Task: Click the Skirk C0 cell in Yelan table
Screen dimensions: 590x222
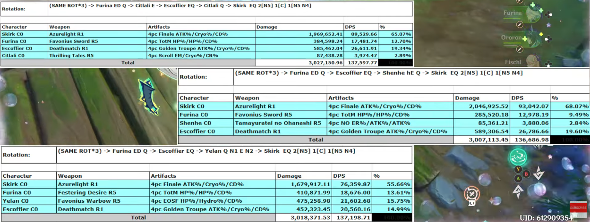Action: (29, 184)
